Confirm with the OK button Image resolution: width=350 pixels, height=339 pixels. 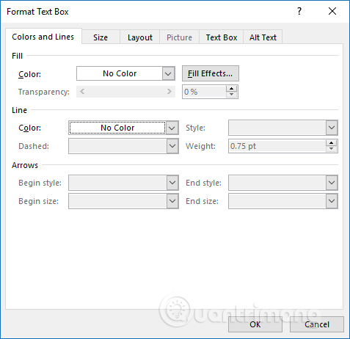coord(255,324)
